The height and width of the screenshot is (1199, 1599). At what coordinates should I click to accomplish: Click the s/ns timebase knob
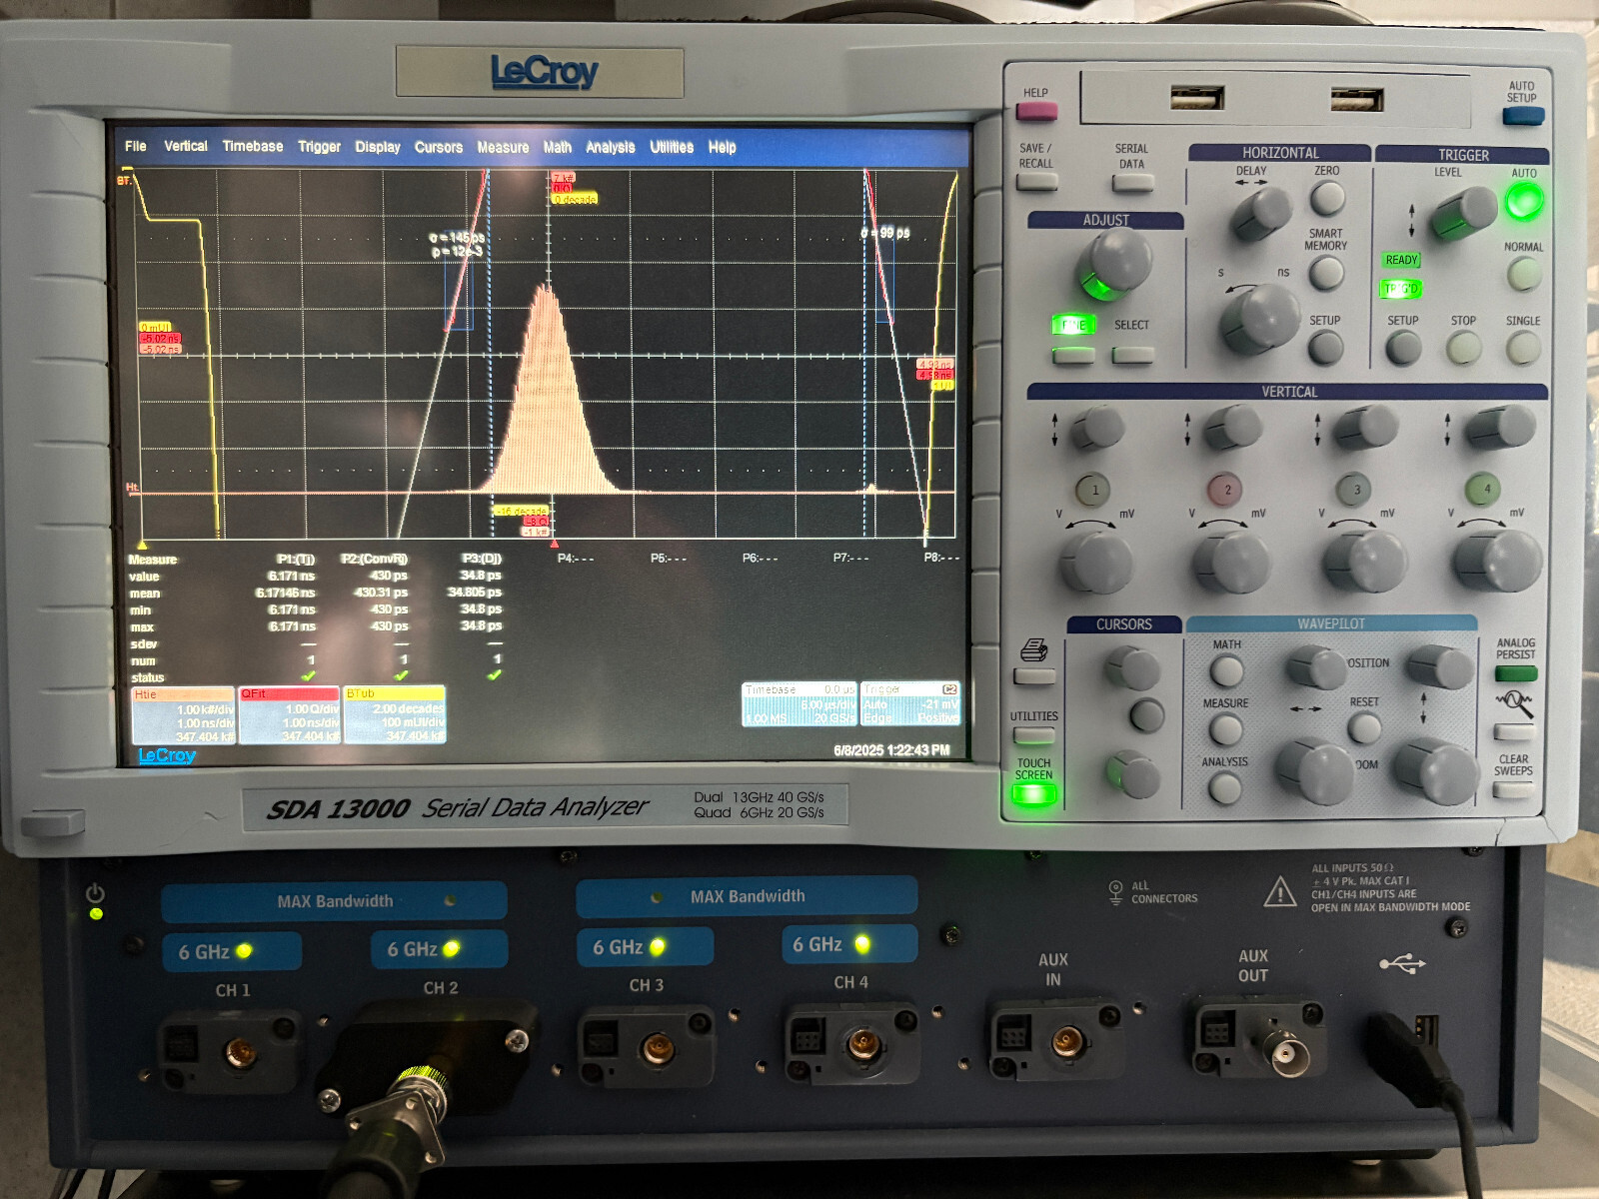click(x=1259, y=319)
